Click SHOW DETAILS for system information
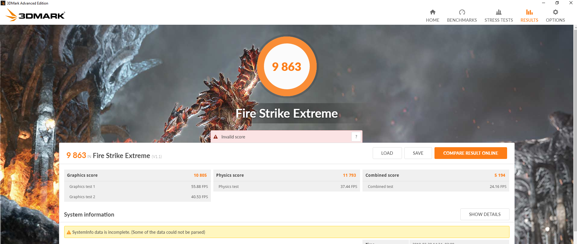Image resolution: width=577 pixels, height=244 pixels. coord(485,214)
